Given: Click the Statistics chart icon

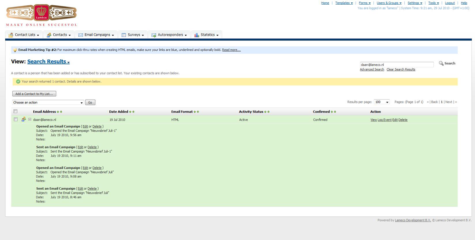Looking at the screenshot, I should pos(197,35).
